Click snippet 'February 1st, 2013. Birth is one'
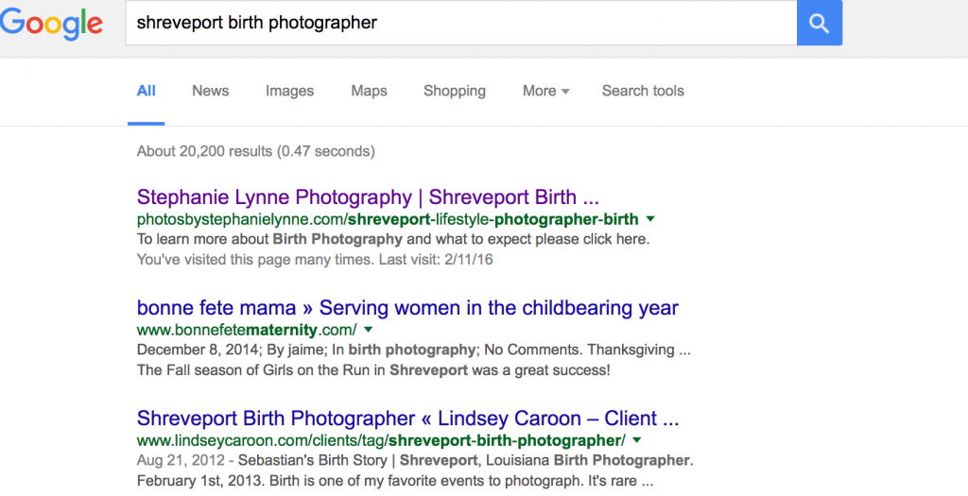Screen dimensions: 968x496 click(395, 481)
